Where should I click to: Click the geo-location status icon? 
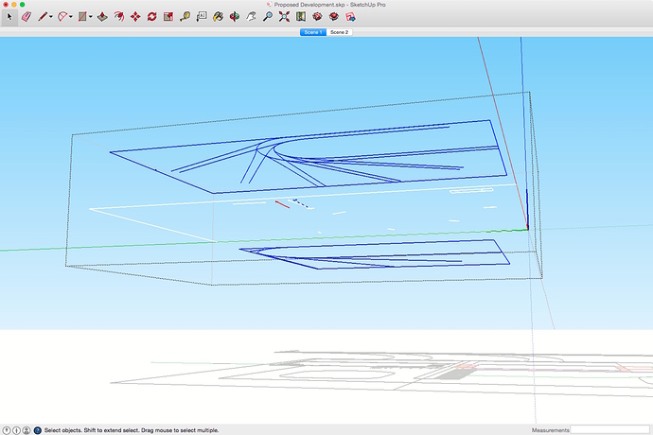click(7, 430)
